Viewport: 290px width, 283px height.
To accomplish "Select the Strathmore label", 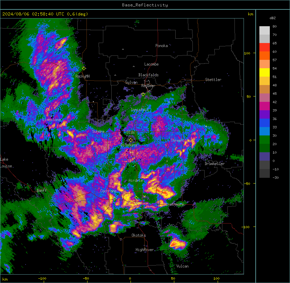I will (x=174, y=204).
